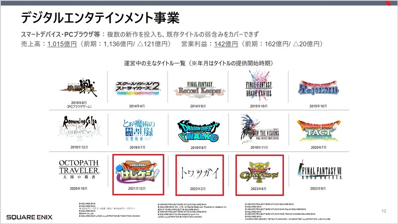Select the CHARACTER DESIGN: TETSUYA NOMURA line
Viewport: 398px width, 224px height.
287,219
